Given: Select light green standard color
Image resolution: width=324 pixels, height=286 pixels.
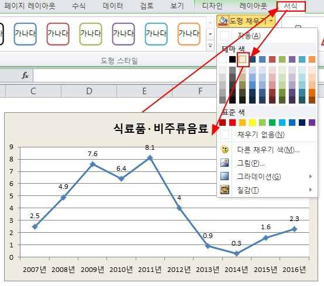Looking at the screenshot, I should point(263,122).
